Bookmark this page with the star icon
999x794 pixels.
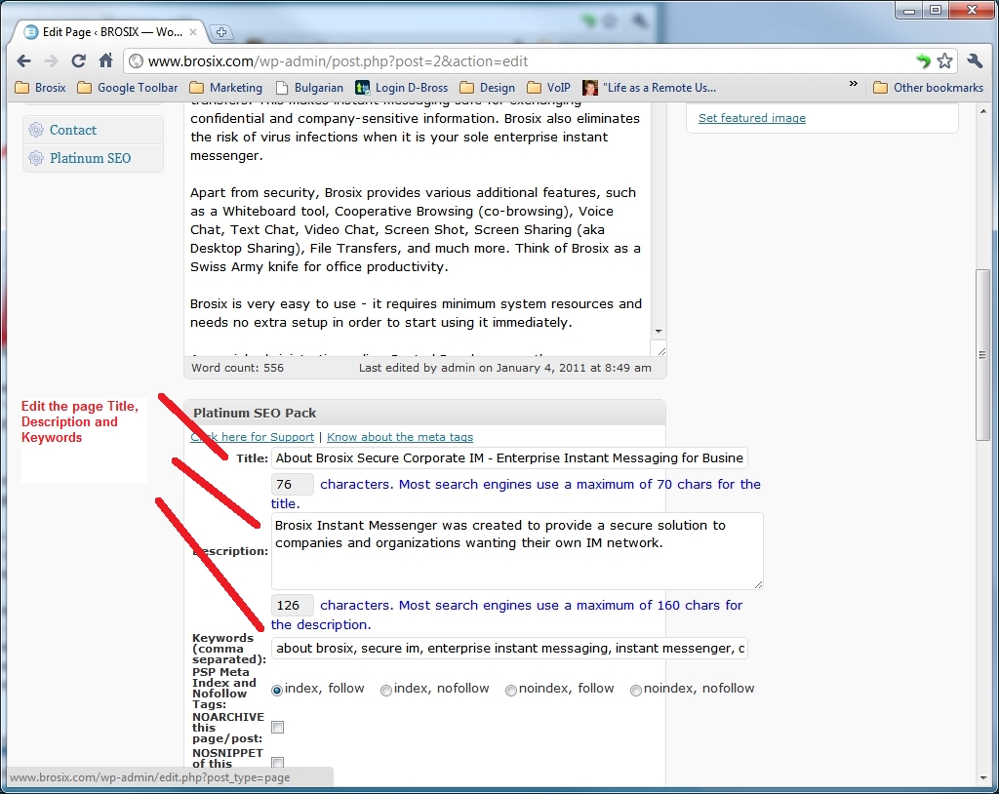944,61
